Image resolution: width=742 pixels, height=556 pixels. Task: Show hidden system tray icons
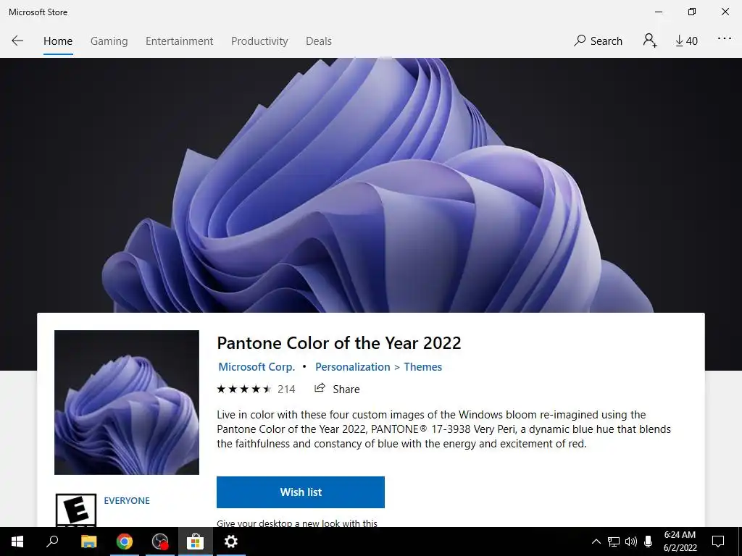[596, 542]
